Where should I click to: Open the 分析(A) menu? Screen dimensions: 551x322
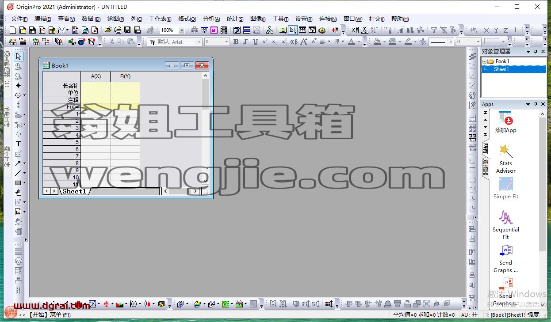point(211,19)
